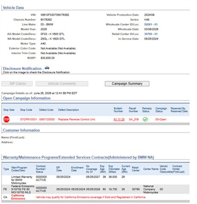The width and height of the screenshot is (197, 204).
Task: Click the green Remedy Status checkmark icon
Action: [145, 119]
